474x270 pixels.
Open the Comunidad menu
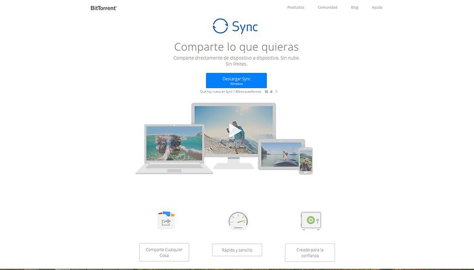(327, 7)
